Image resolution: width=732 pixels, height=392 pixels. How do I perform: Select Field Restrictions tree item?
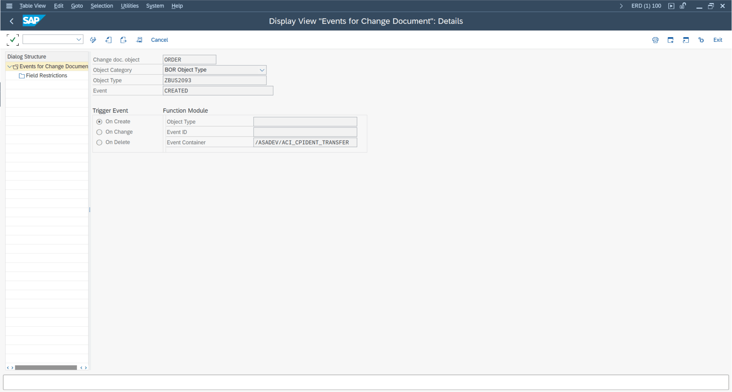[47, 76]
